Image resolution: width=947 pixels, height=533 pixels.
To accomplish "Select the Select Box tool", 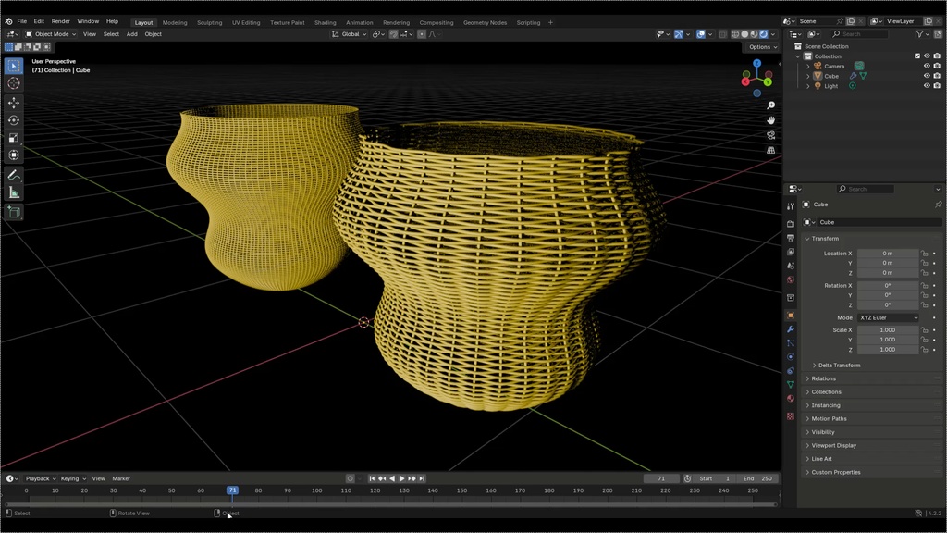I will coord(14,66).
